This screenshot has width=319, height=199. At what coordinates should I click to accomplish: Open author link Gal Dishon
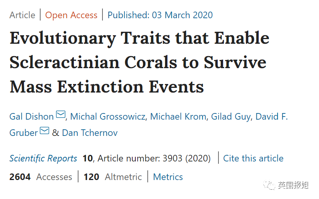tap(32, 117)
